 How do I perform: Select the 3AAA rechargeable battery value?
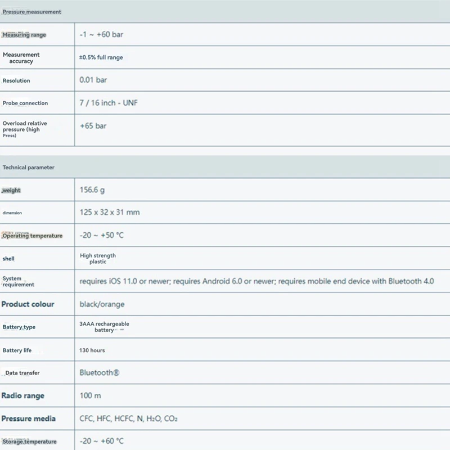[105, 327]
